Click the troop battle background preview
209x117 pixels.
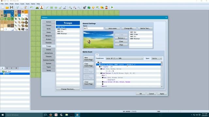[x=98, y=40]
